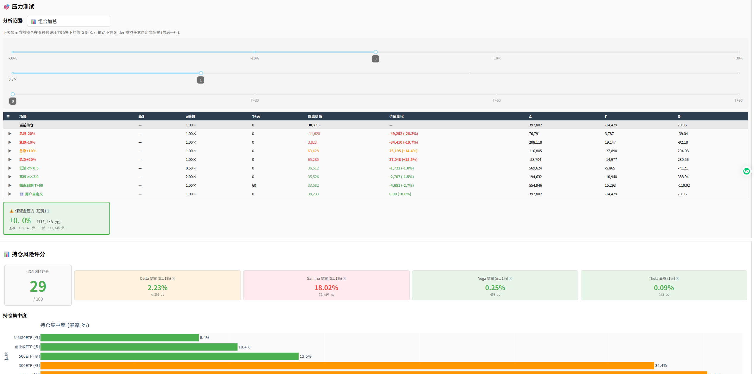Click the Delta 暴露 2.23% card
Screen dimensions: 754x374
(158, 285)
